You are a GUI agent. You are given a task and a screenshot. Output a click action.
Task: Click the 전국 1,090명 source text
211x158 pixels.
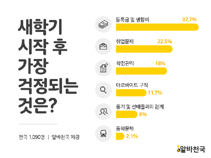(x=32, y=137)
